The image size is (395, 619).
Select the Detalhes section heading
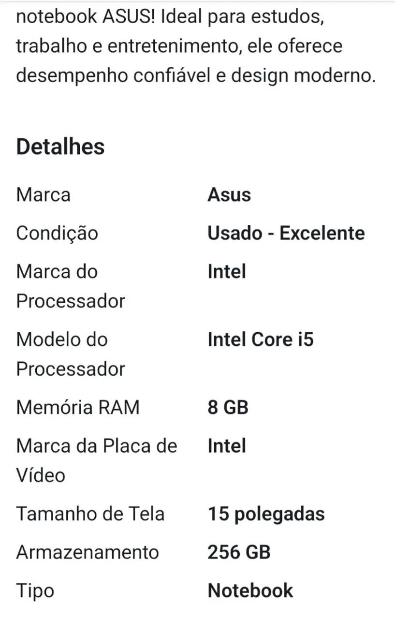[60, 147]
